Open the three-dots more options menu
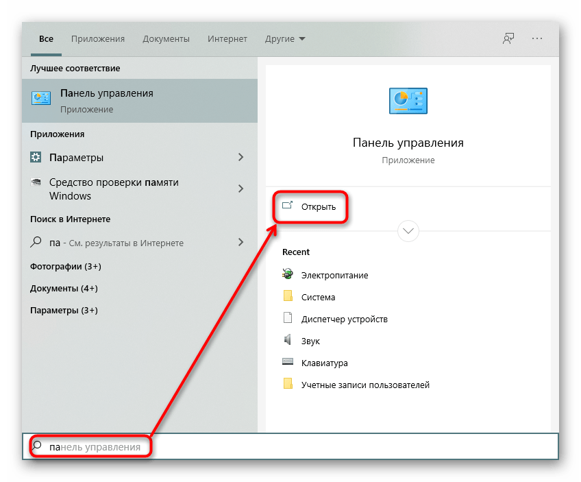 537,38
